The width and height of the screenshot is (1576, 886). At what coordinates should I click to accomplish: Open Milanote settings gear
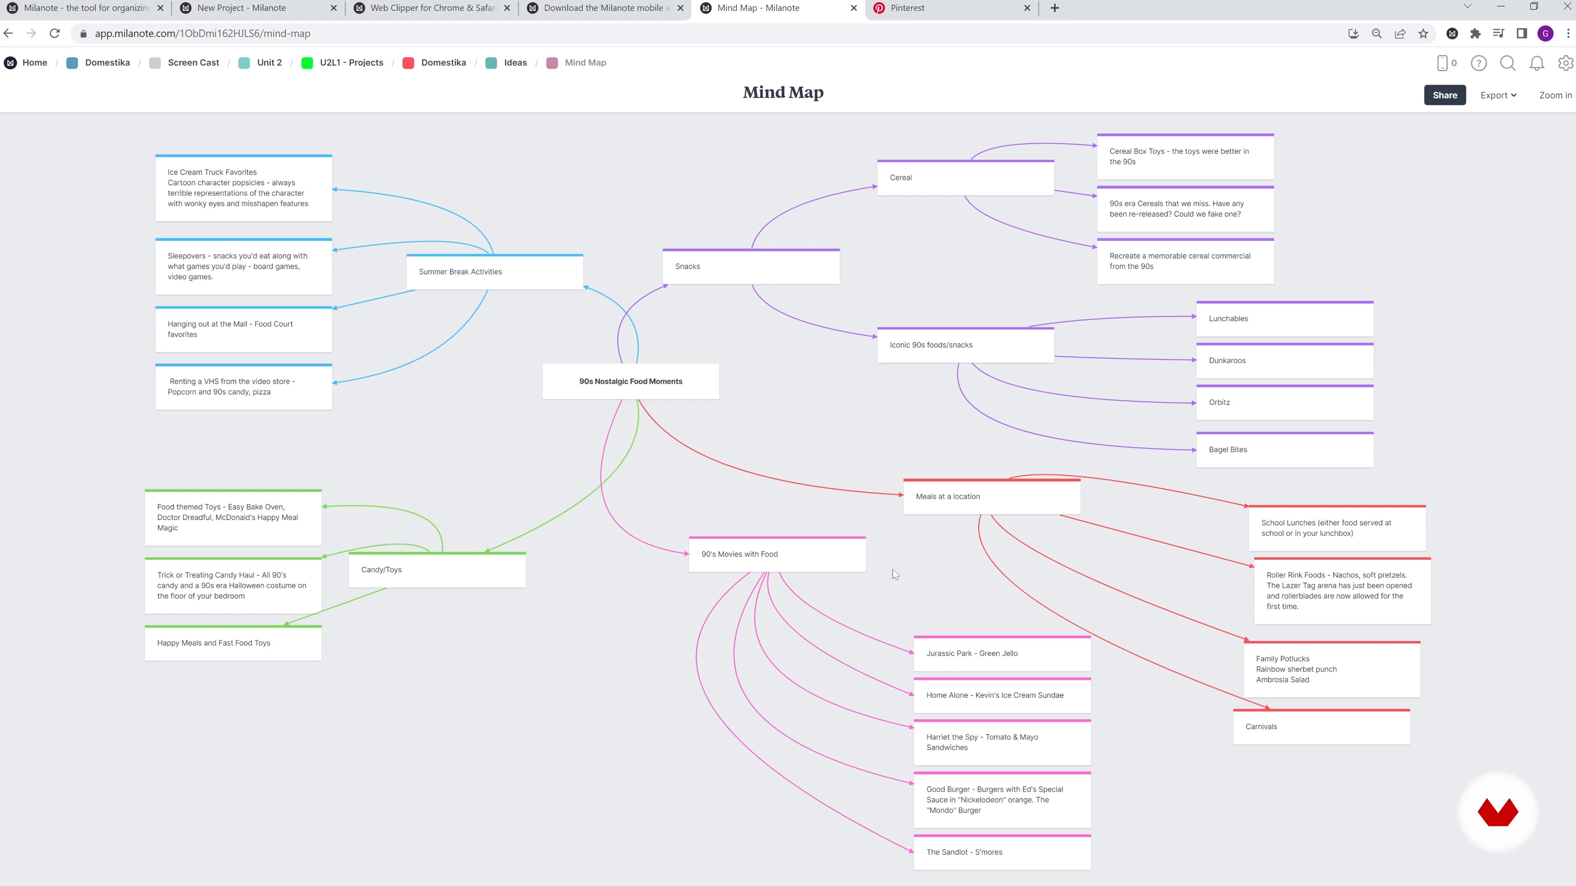click(1566, 63)
